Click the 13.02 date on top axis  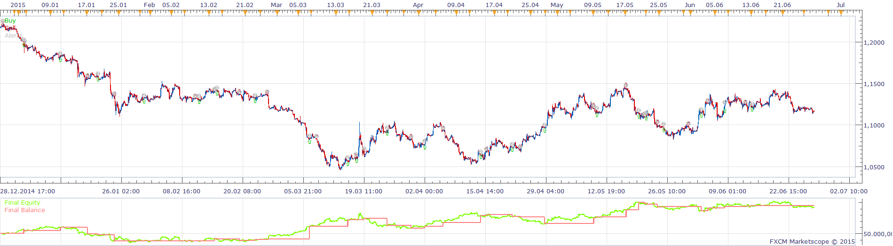pos(208,5)
